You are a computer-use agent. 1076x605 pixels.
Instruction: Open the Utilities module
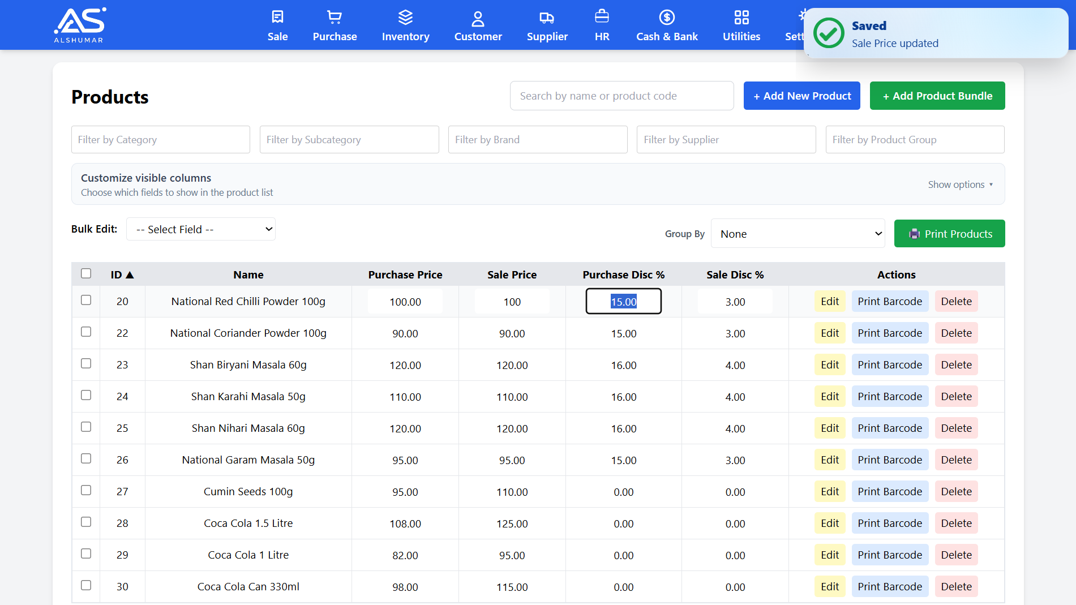tap(741, 25)
